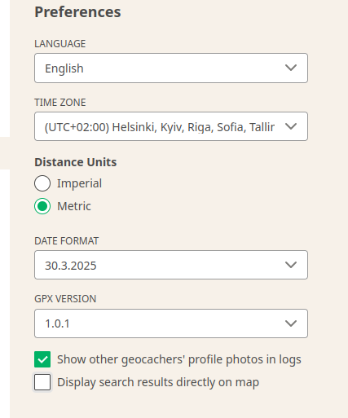
Task: Click the chevron arrow in Time Zone field
Action: pos(291,126)
